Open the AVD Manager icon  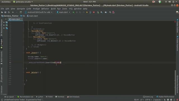coord(98,12)
